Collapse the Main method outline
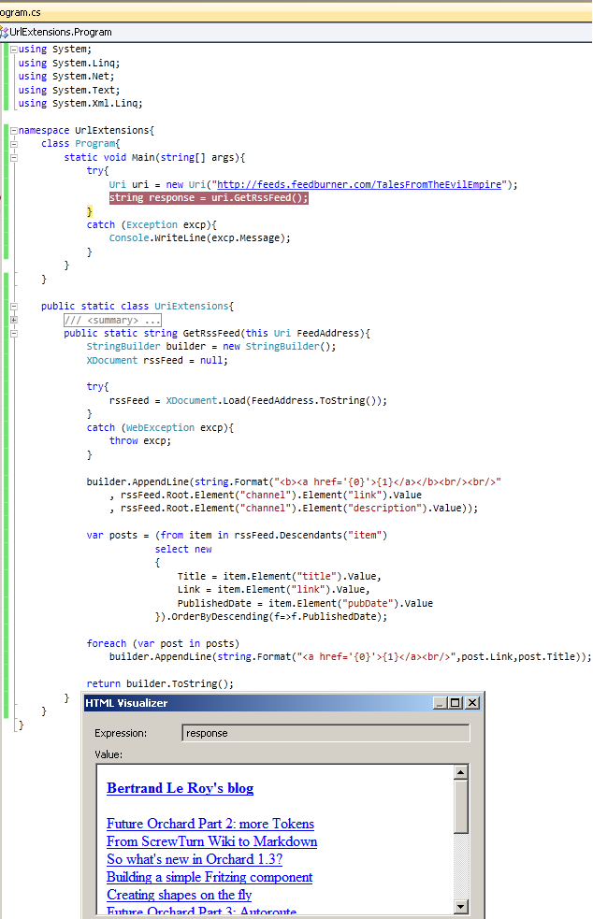This screenshot has height=919, width=593. 13,157
